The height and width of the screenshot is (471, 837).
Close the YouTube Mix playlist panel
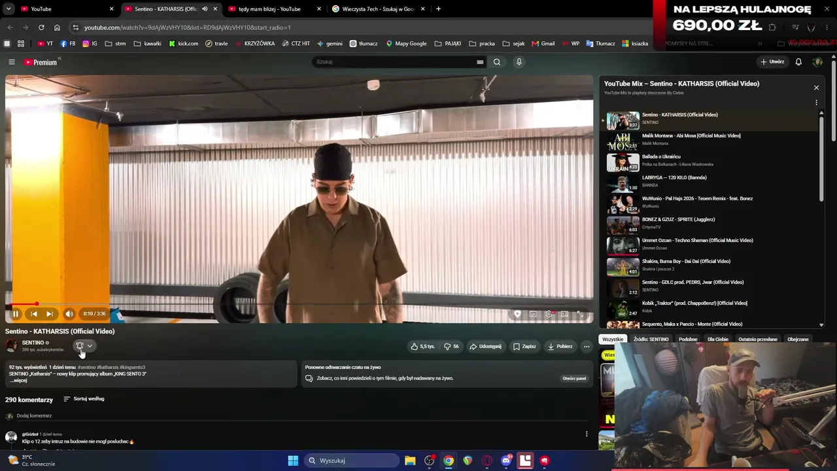pyautogui.click(x=816, y=88)
